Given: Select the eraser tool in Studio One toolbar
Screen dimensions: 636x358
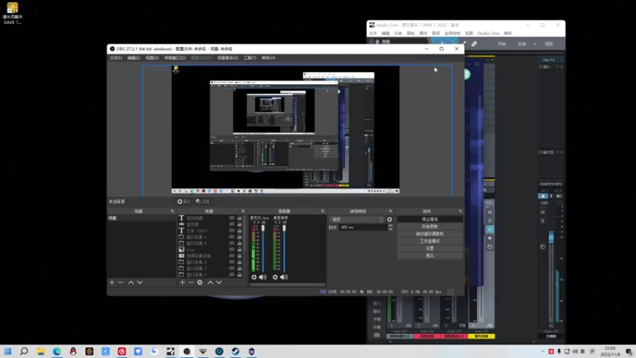Looking at the screenshot, I should [x=474, y=44].
